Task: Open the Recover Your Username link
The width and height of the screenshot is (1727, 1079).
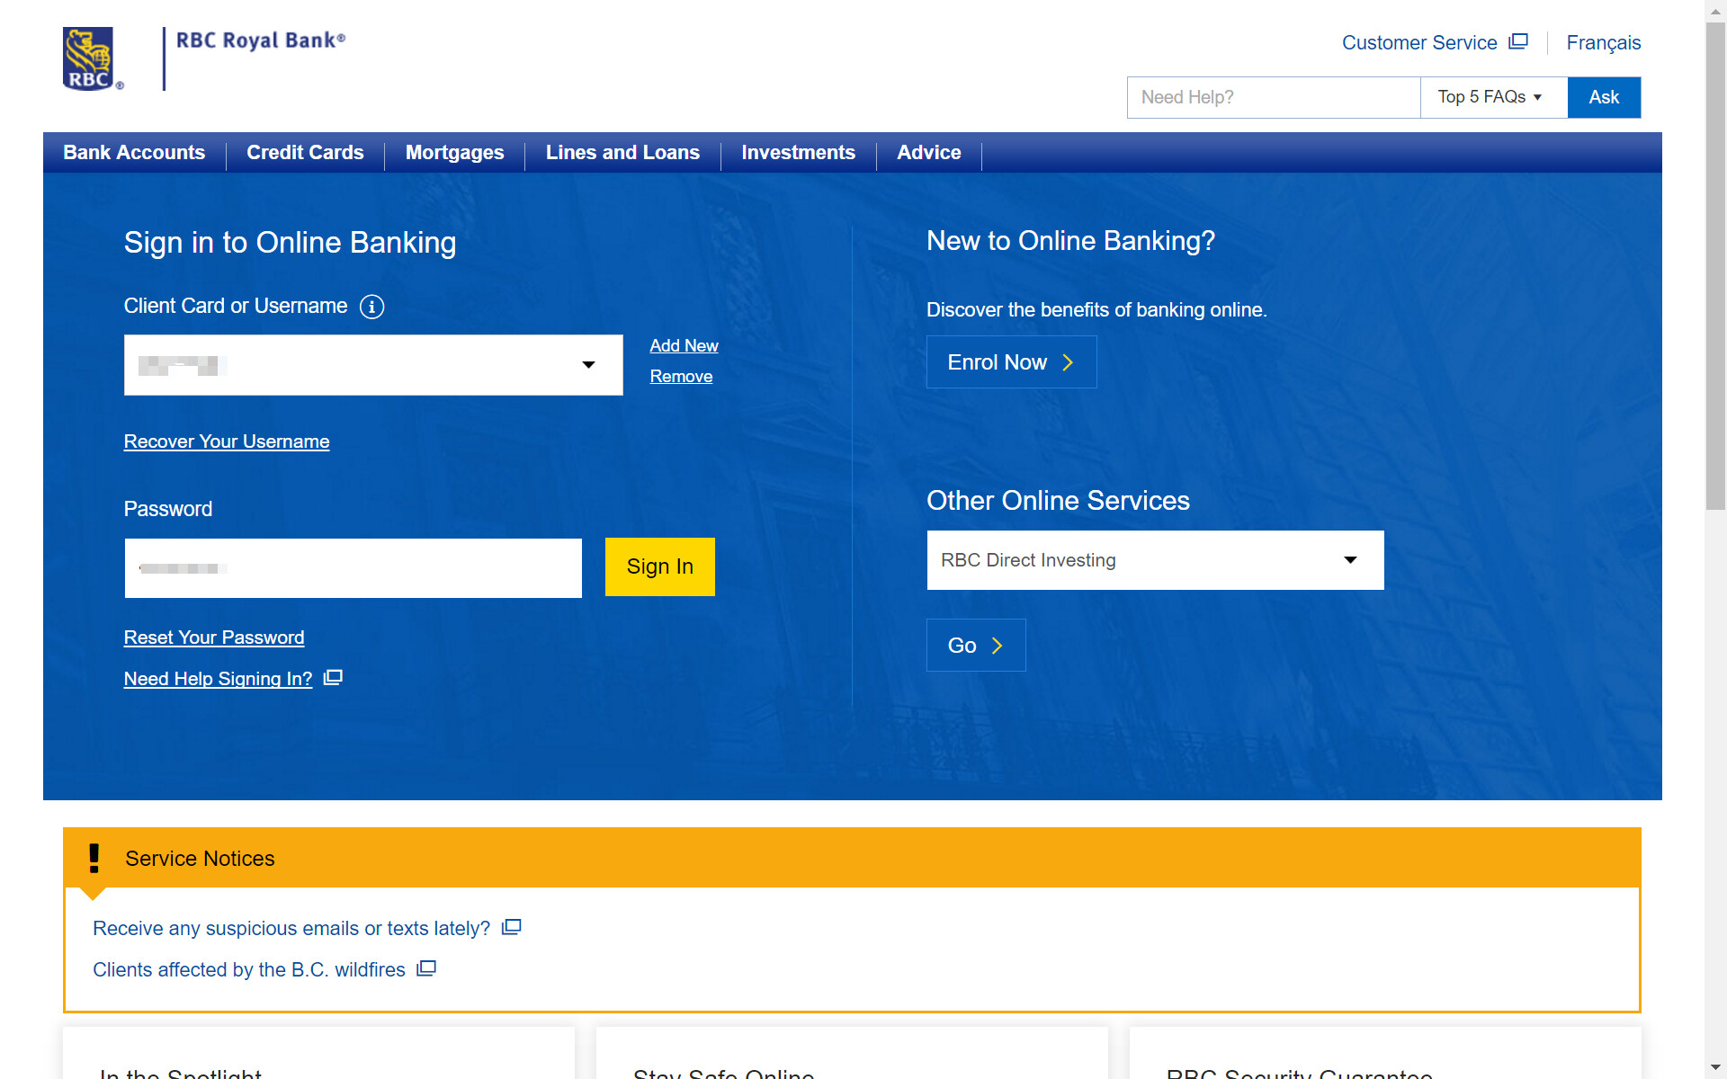Action: point(227,441)
